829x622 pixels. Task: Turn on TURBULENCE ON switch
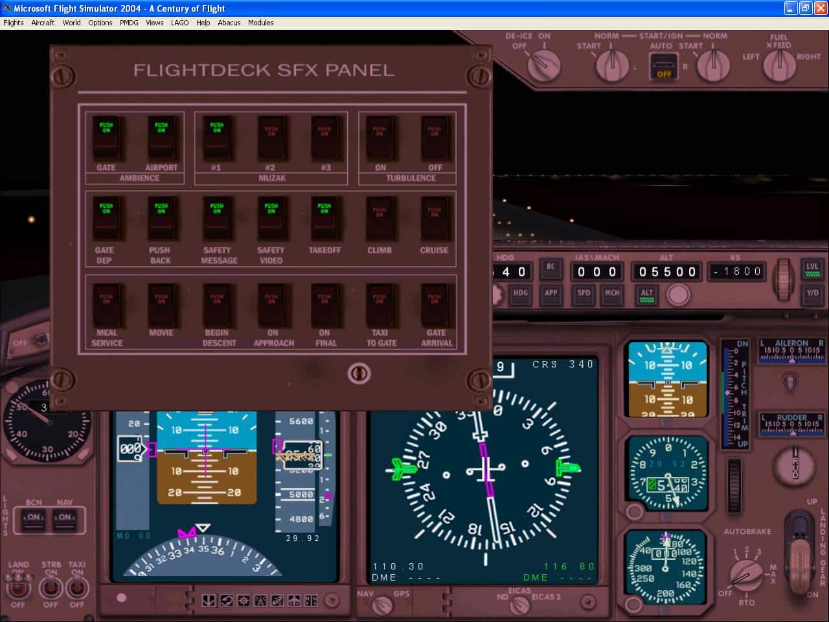tap(380, 137)
